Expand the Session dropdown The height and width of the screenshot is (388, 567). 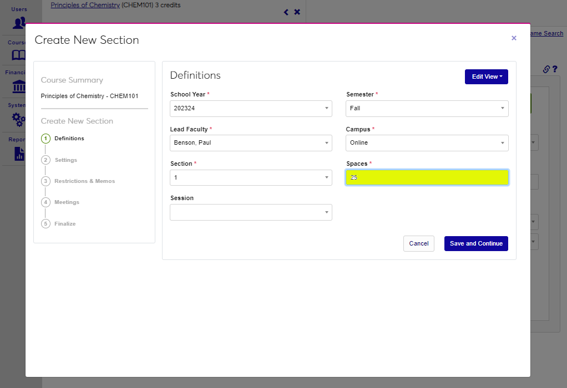[251, 212]
